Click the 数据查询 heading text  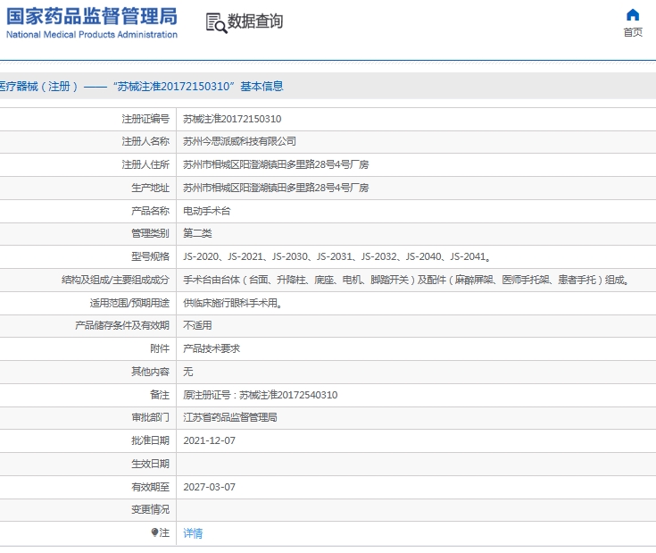click(x=255, y=21)
